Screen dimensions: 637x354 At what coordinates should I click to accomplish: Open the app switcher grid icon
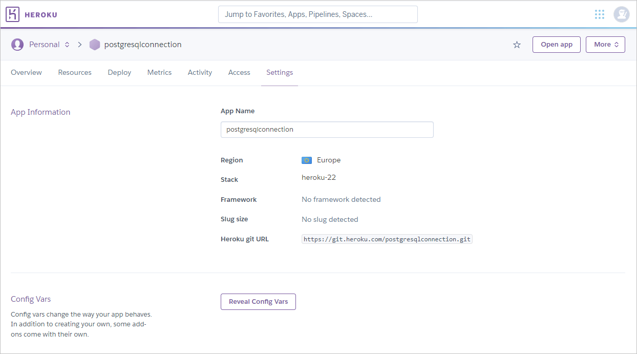click(x=600, y=14)
